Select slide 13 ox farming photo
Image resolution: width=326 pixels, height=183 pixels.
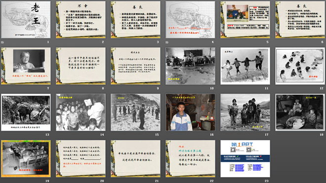tap(26, 112)
